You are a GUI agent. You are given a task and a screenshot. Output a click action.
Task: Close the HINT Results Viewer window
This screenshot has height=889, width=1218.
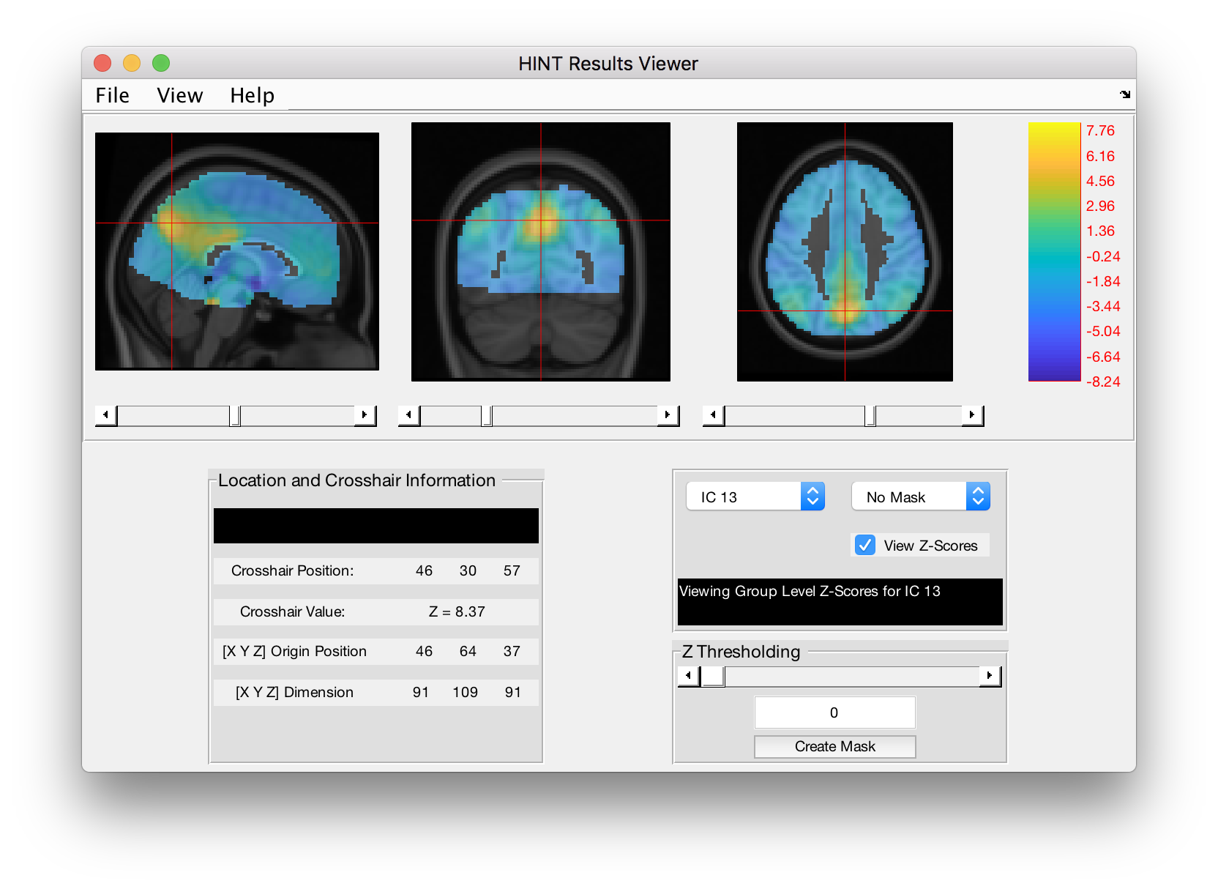point(102,63)
